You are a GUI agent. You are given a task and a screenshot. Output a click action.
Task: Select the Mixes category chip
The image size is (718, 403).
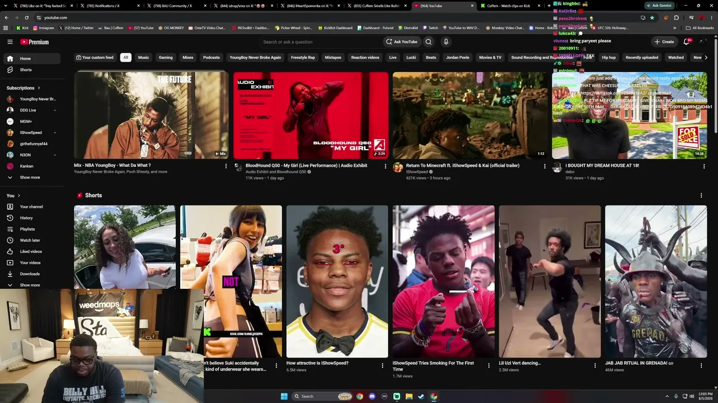point(188,58)
